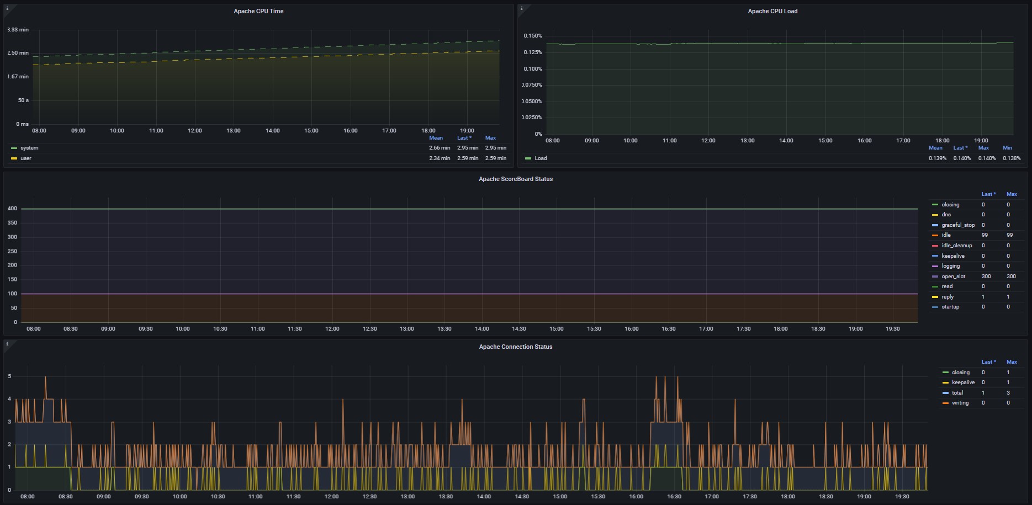Open the Apache Connection Status title menu
The height and width of the screenshot is (505, 1032).
pyautogui.click(x=515, y=347)
